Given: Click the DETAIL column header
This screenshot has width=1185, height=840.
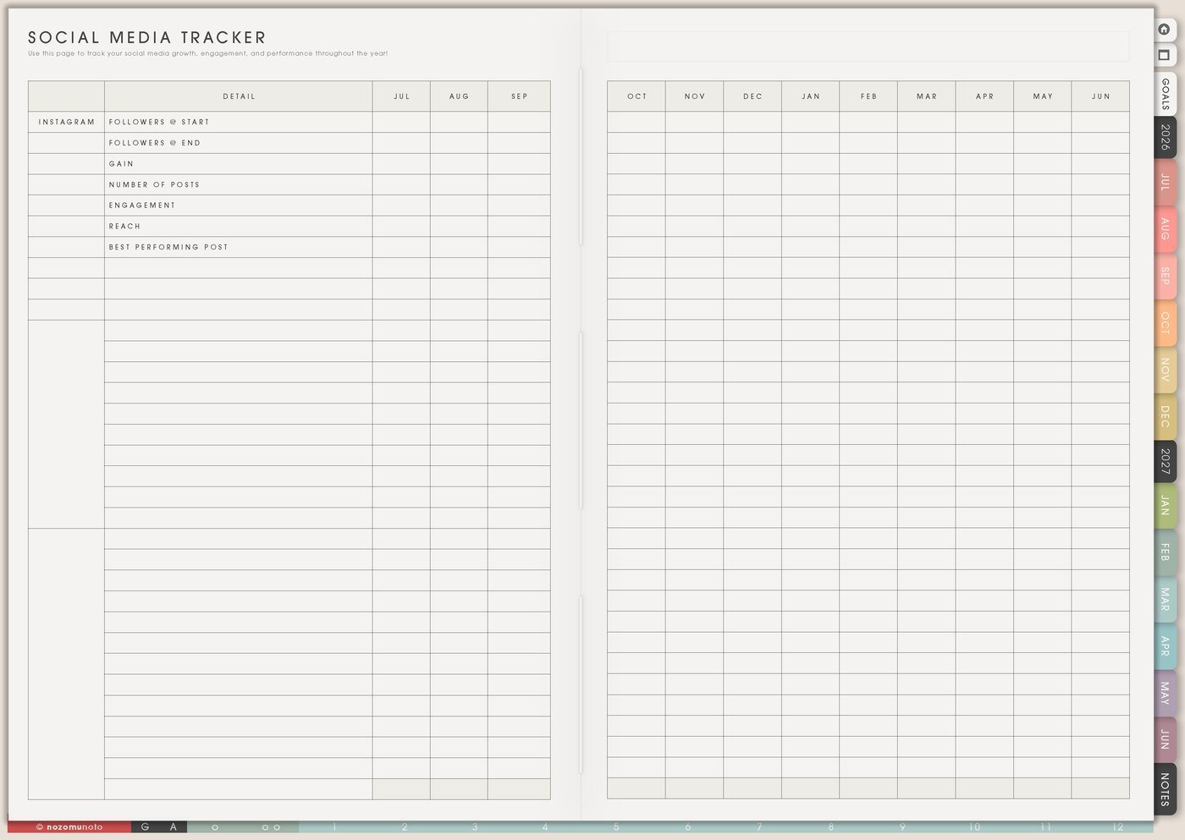Looking at the screenshot, I should point(239,96).
